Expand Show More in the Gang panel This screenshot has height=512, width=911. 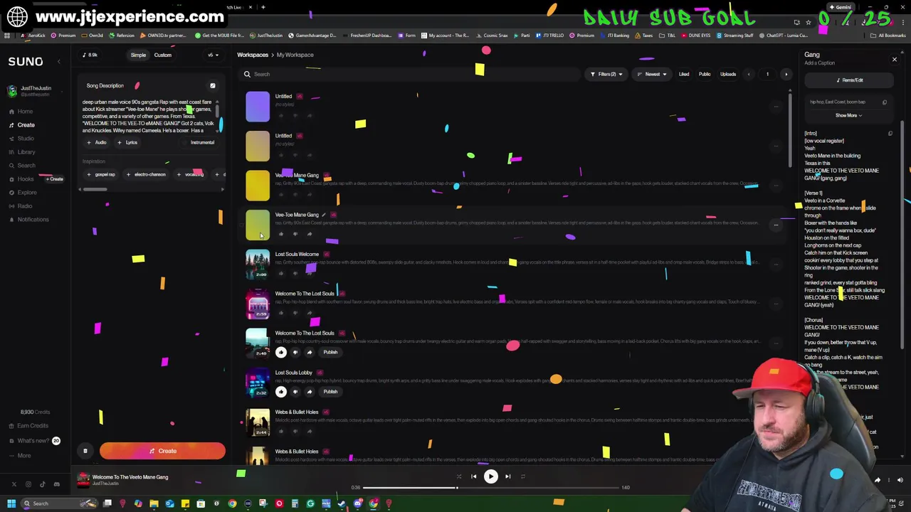[x=848, y=115]
